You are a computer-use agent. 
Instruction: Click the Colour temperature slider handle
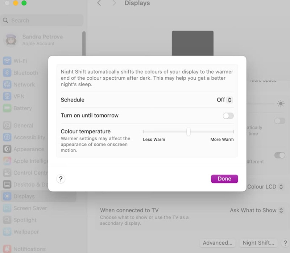188,132
